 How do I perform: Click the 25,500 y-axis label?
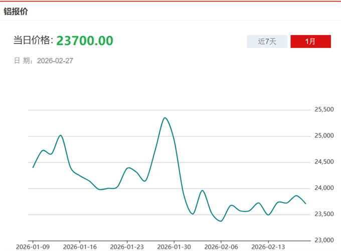point(323,109)
